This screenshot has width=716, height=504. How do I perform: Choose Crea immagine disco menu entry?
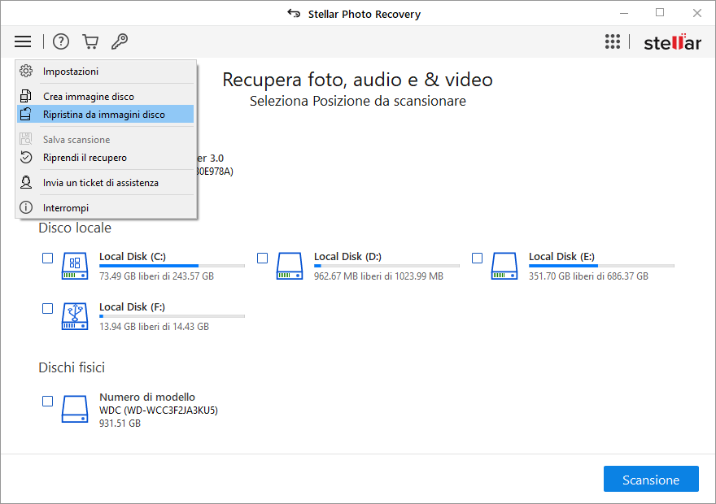[88, 97]
